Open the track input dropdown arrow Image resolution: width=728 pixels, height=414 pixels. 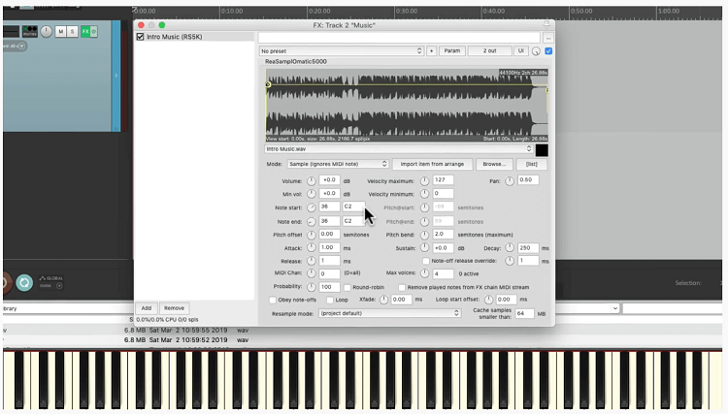(21, 46)
